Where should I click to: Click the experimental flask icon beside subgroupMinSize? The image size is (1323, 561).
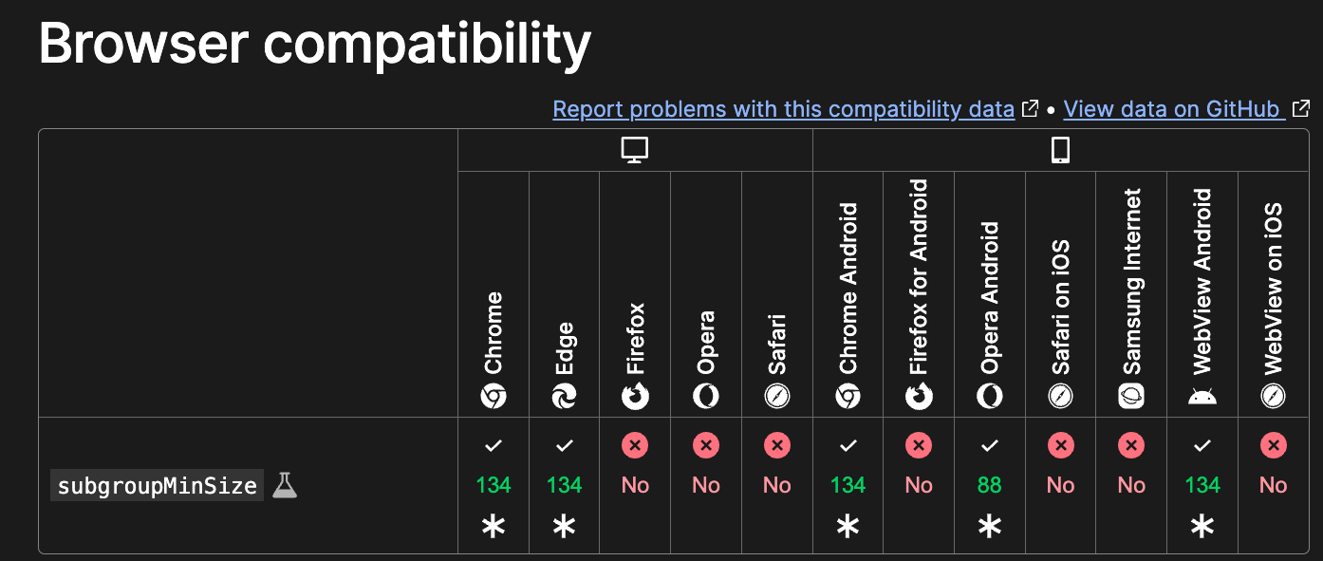point(285,486)
